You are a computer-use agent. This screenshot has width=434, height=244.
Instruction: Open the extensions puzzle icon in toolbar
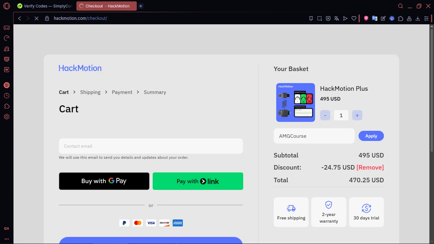(x=400, y=18)
